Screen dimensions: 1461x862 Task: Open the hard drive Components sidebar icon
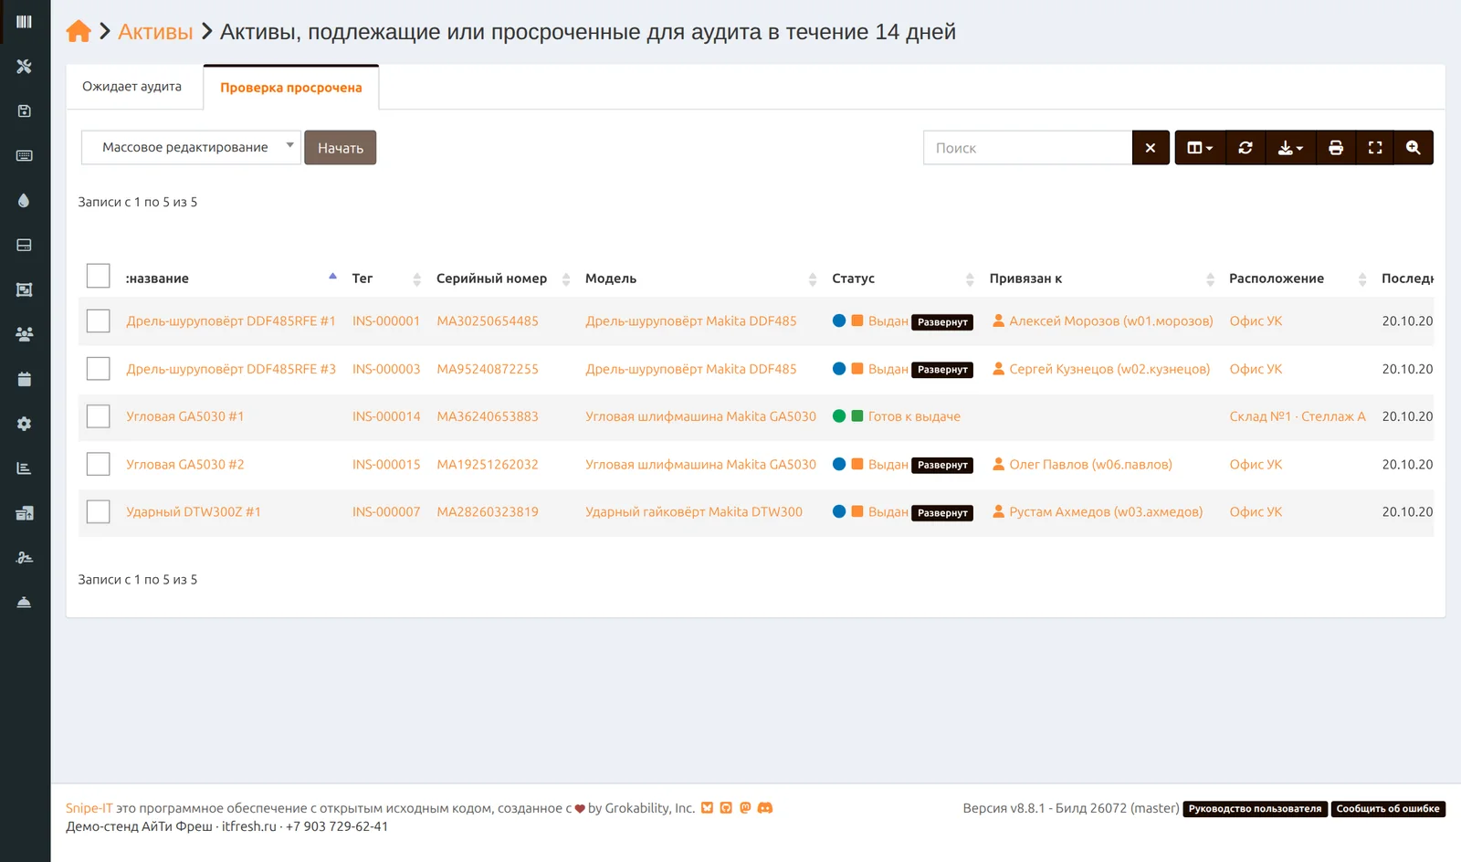click(25, 245)
